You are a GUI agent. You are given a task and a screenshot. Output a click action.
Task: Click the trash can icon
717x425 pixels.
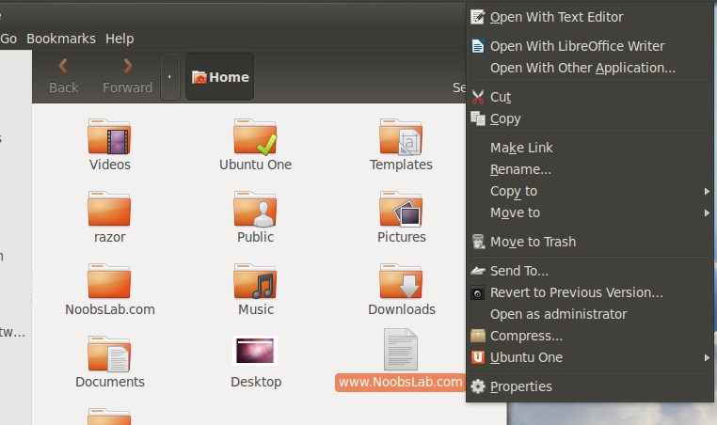478,242
